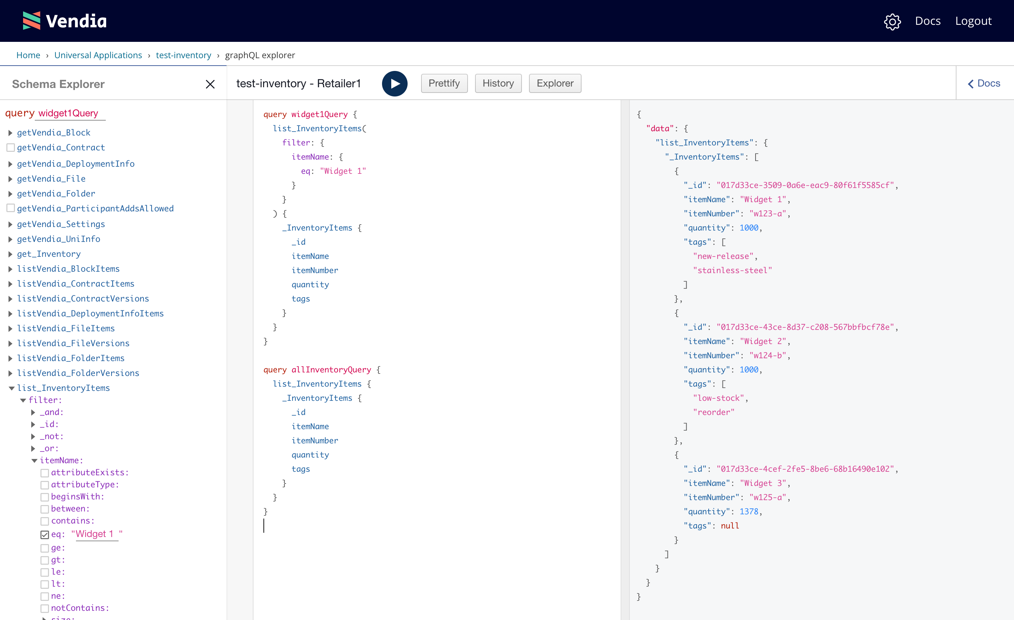
Task: Expand listVendia_ContractItems node
Action: point(10,284)
